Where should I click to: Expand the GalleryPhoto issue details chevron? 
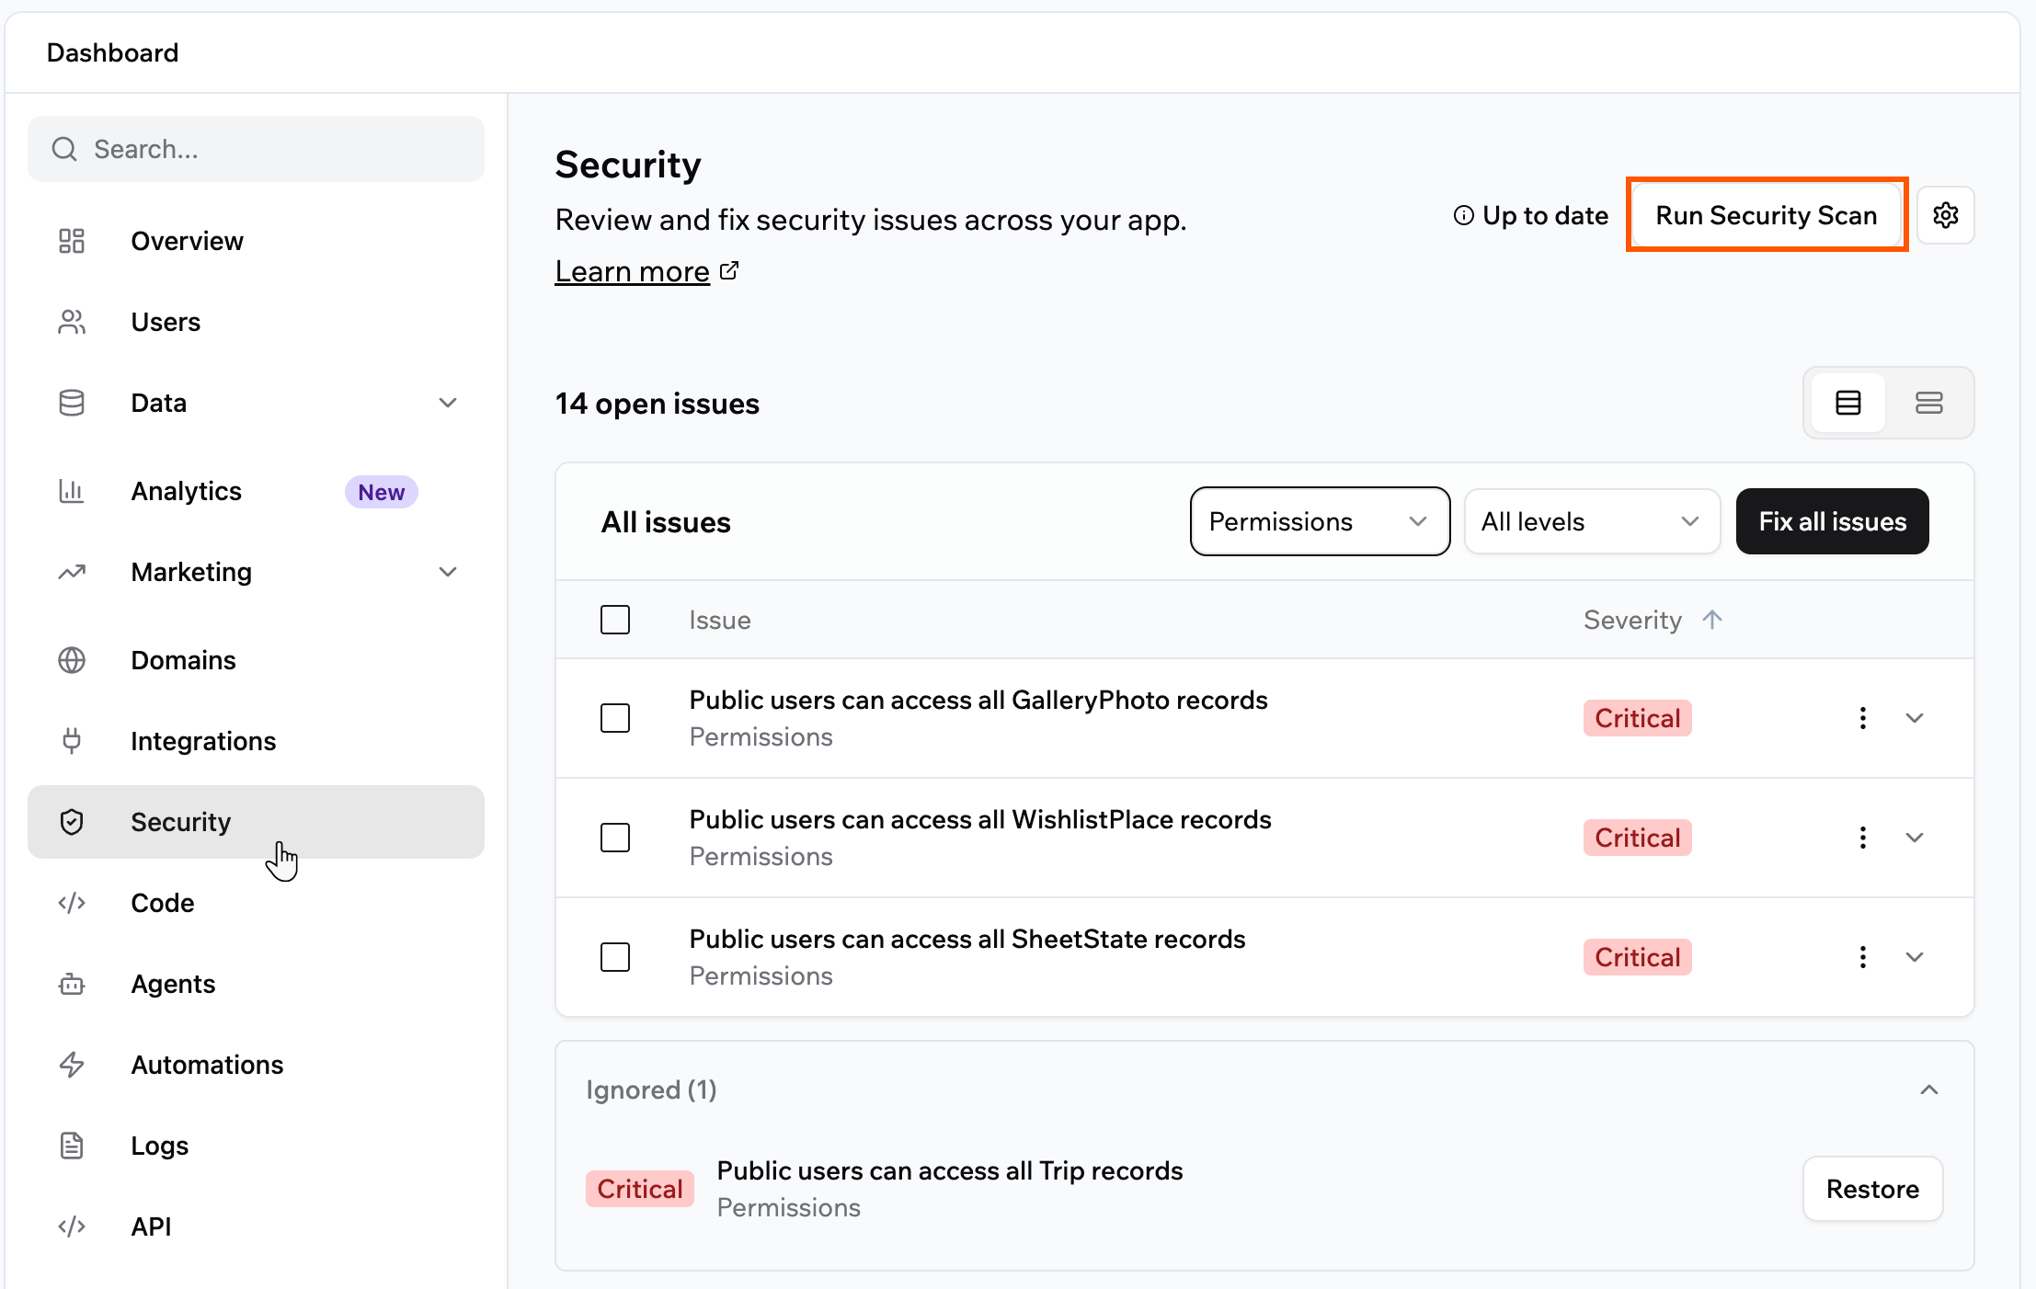click(1915, 718)
